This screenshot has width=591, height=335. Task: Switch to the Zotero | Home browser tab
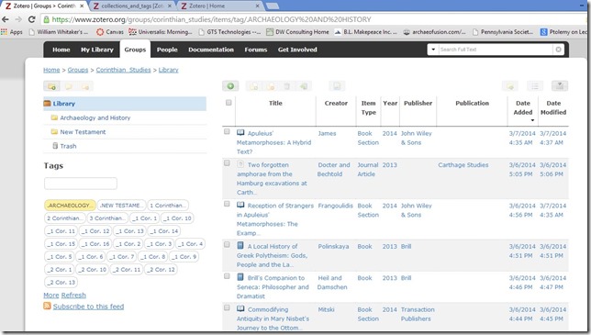(x=219, y=6)
